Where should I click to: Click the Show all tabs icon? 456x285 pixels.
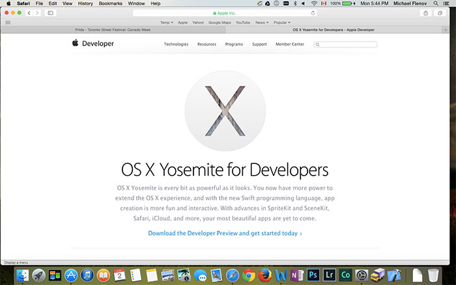point(439,13)
